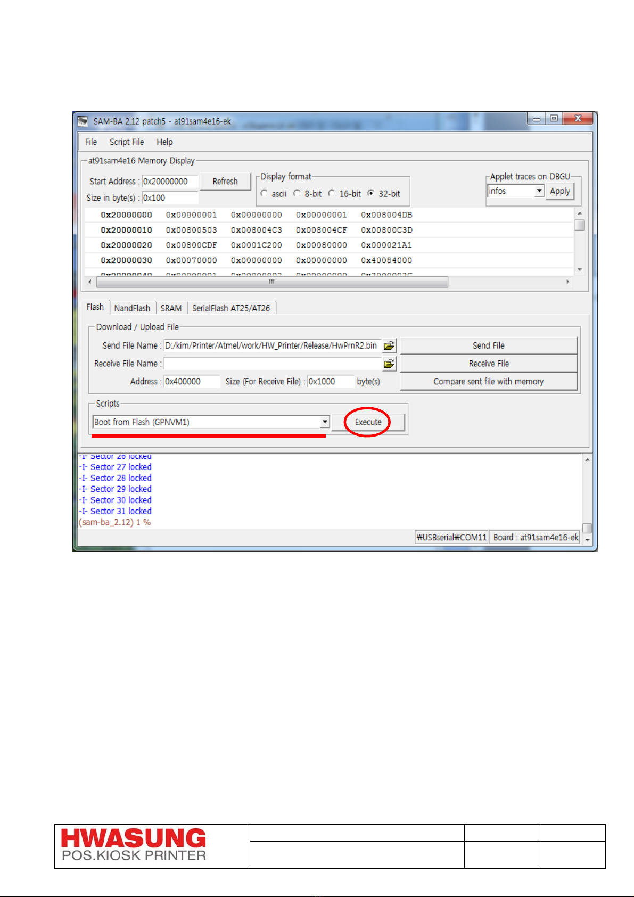634x897 pixels.
Task: Click memory display horizontal scrollbar thumb
Action: (x=273, y=282)
